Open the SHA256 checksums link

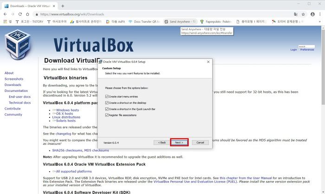pos(67,150)
